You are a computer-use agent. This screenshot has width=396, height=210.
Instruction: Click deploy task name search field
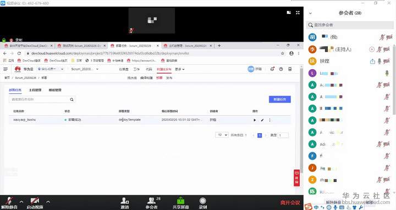click(x=38, y=99)
